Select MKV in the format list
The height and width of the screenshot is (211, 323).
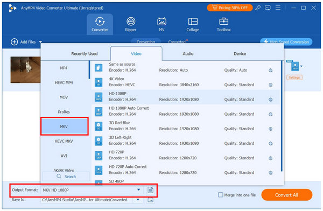[65, 126]
